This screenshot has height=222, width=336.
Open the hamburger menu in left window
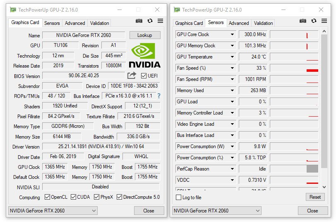[x=161, y=21]
